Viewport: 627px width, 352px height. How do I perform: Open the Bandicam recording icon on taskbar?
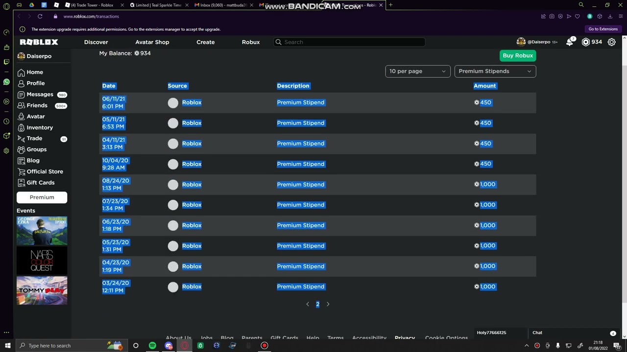point(265,346)
